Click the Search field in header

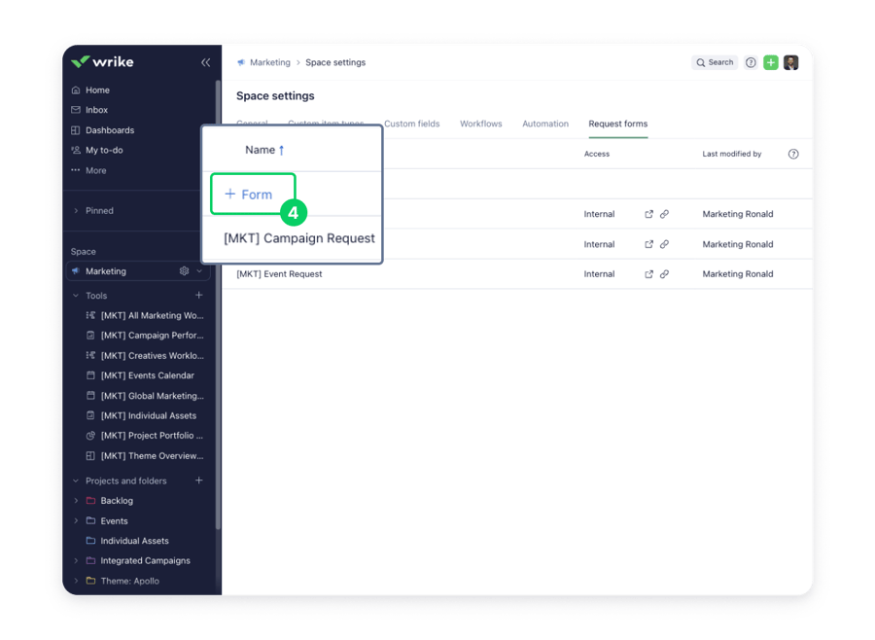[715, 62]
